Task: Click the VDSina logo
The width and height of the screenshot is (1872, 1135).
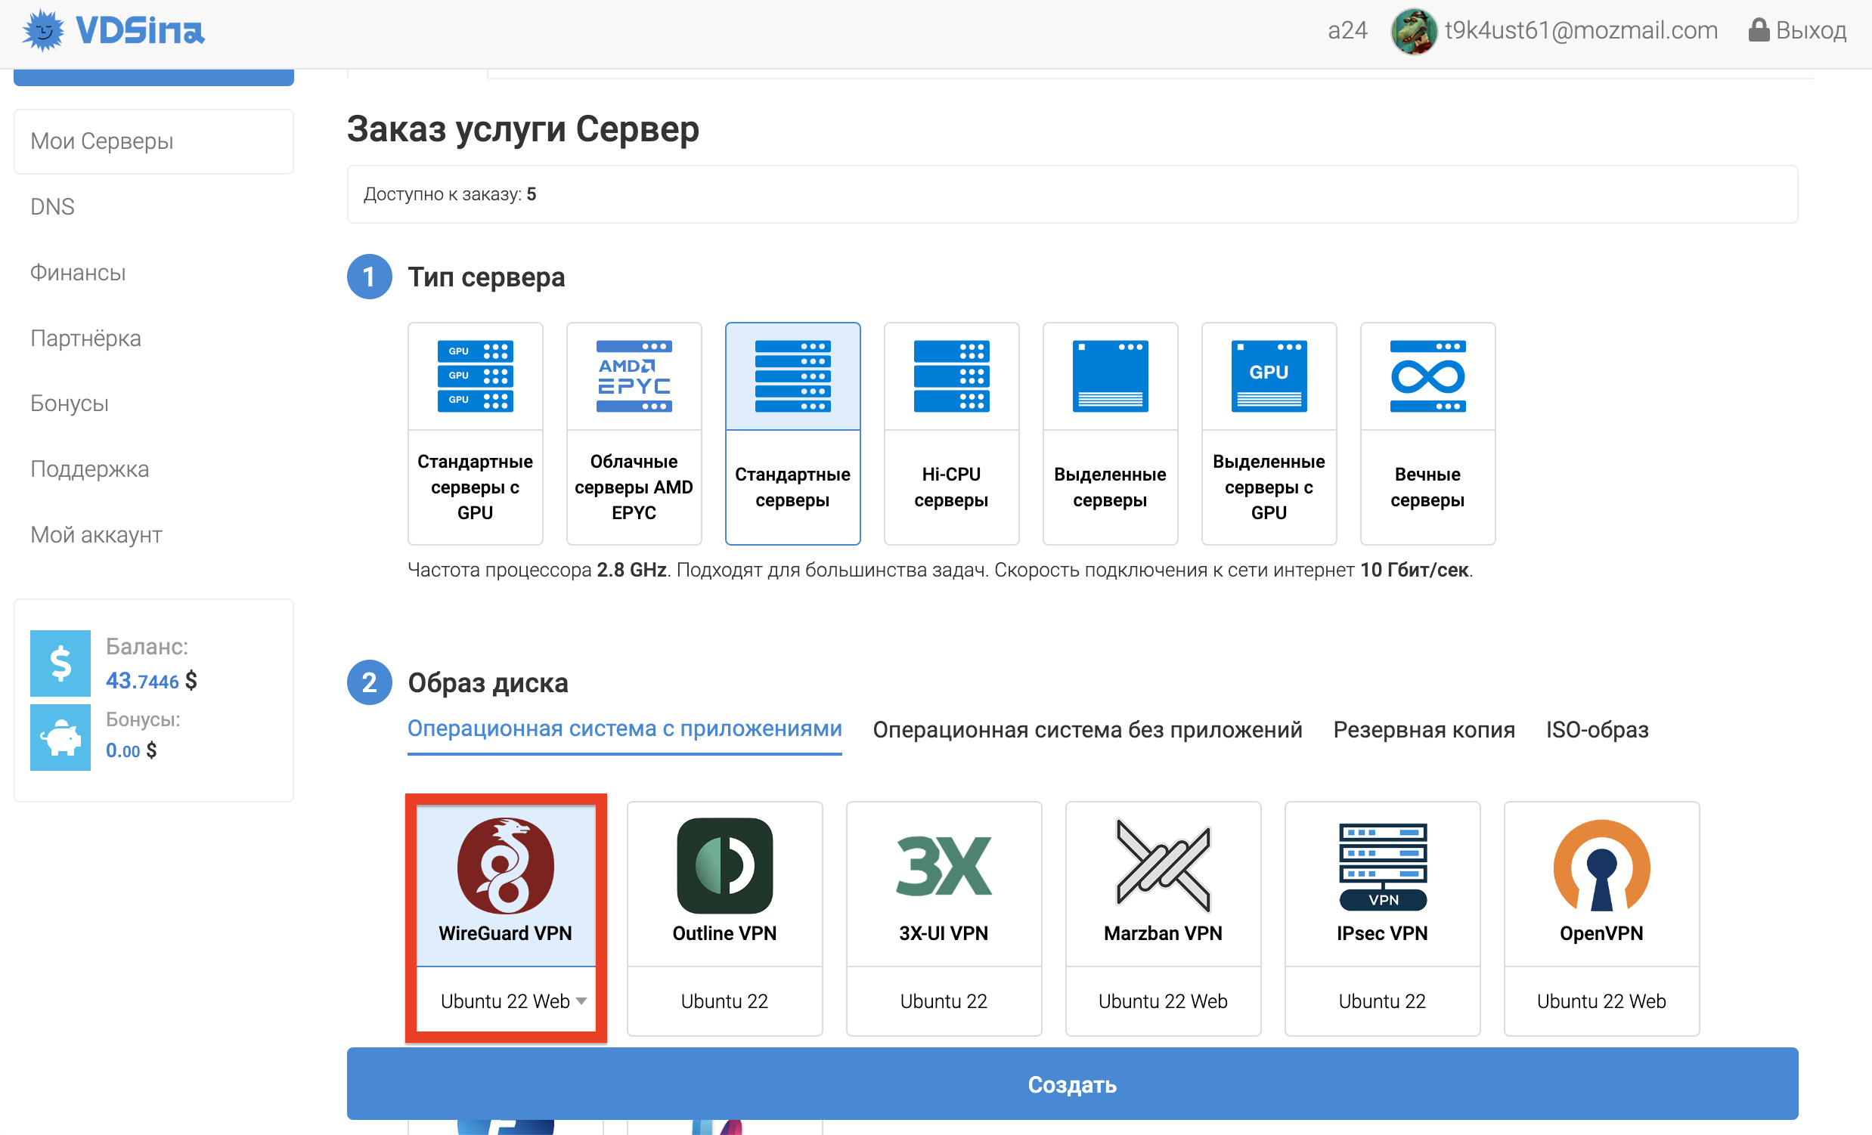Action: coord(113,30)
